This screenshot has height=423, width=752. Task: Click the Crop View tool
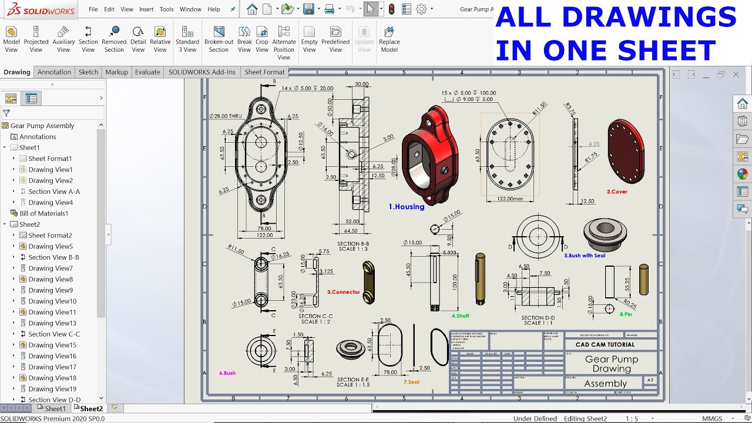262,39
